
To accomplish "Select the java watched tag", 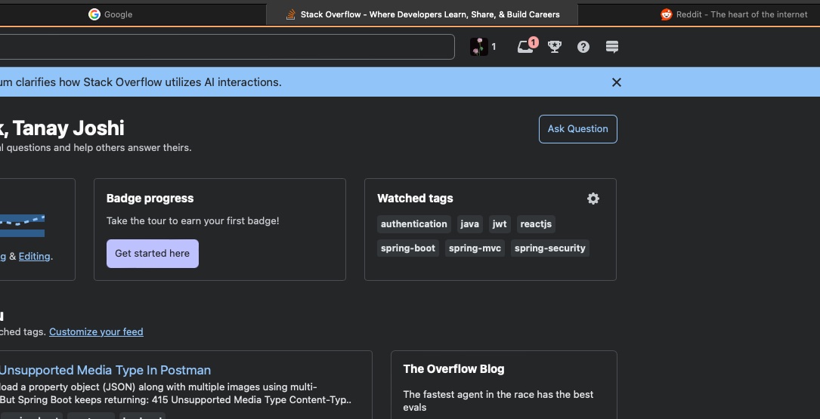I will click(469, 224).
